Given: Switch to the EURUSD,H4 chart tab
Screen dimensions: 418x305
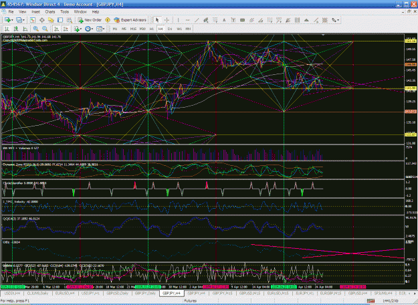Looking at the screenshot, I should 65,293.
